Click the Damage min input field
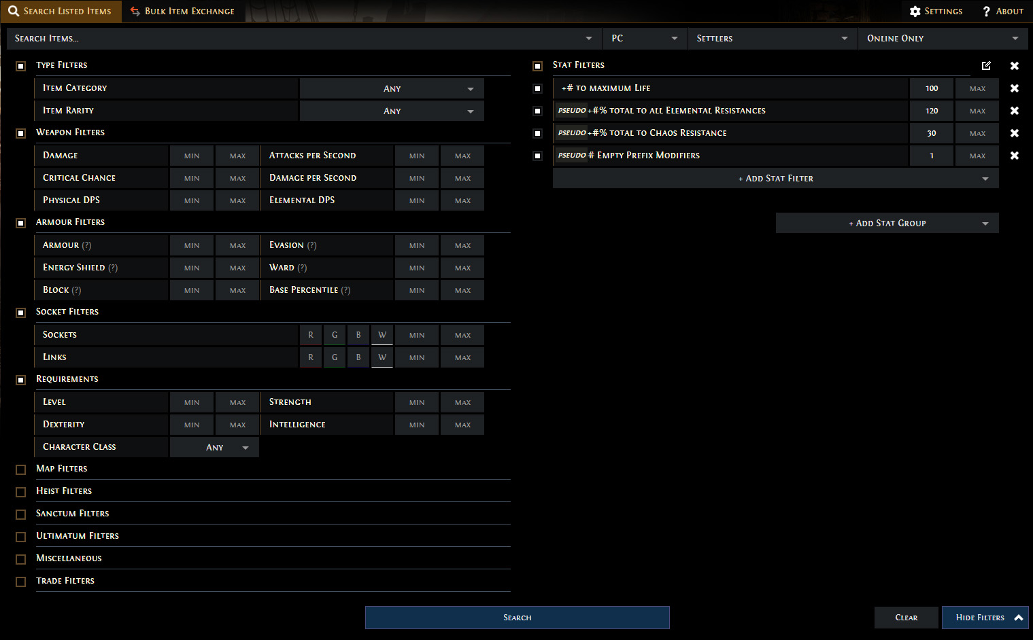1033x640 pixels. coord(192,156)
